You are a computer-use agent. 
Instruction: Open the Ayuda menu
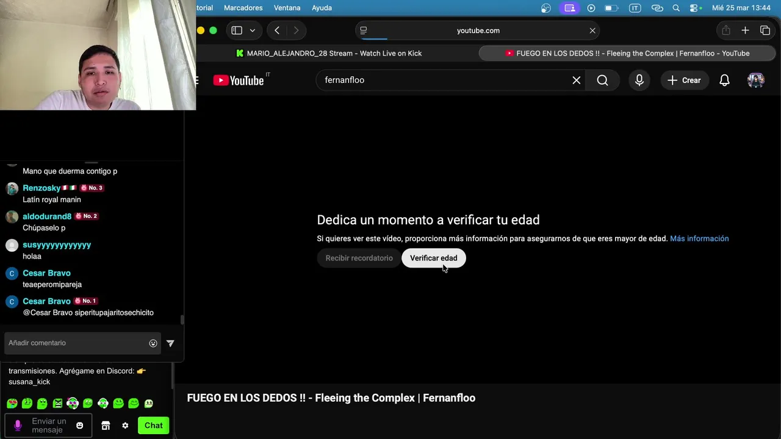322,8
